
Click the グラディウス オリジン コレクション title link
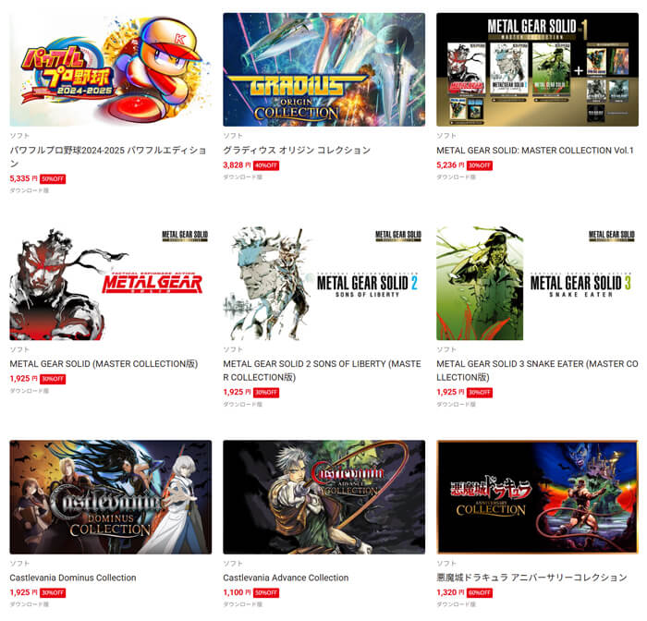click(297, 151)
